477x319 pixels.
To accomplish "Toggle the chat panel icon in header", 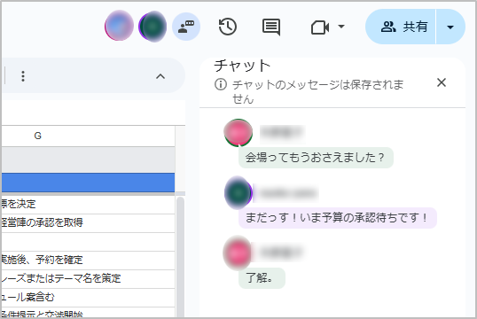I will click(186, 27).
